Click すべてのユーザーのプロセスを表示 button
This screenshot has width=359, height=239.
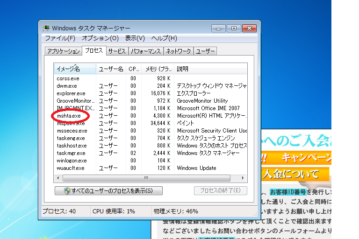click(108, 191)
